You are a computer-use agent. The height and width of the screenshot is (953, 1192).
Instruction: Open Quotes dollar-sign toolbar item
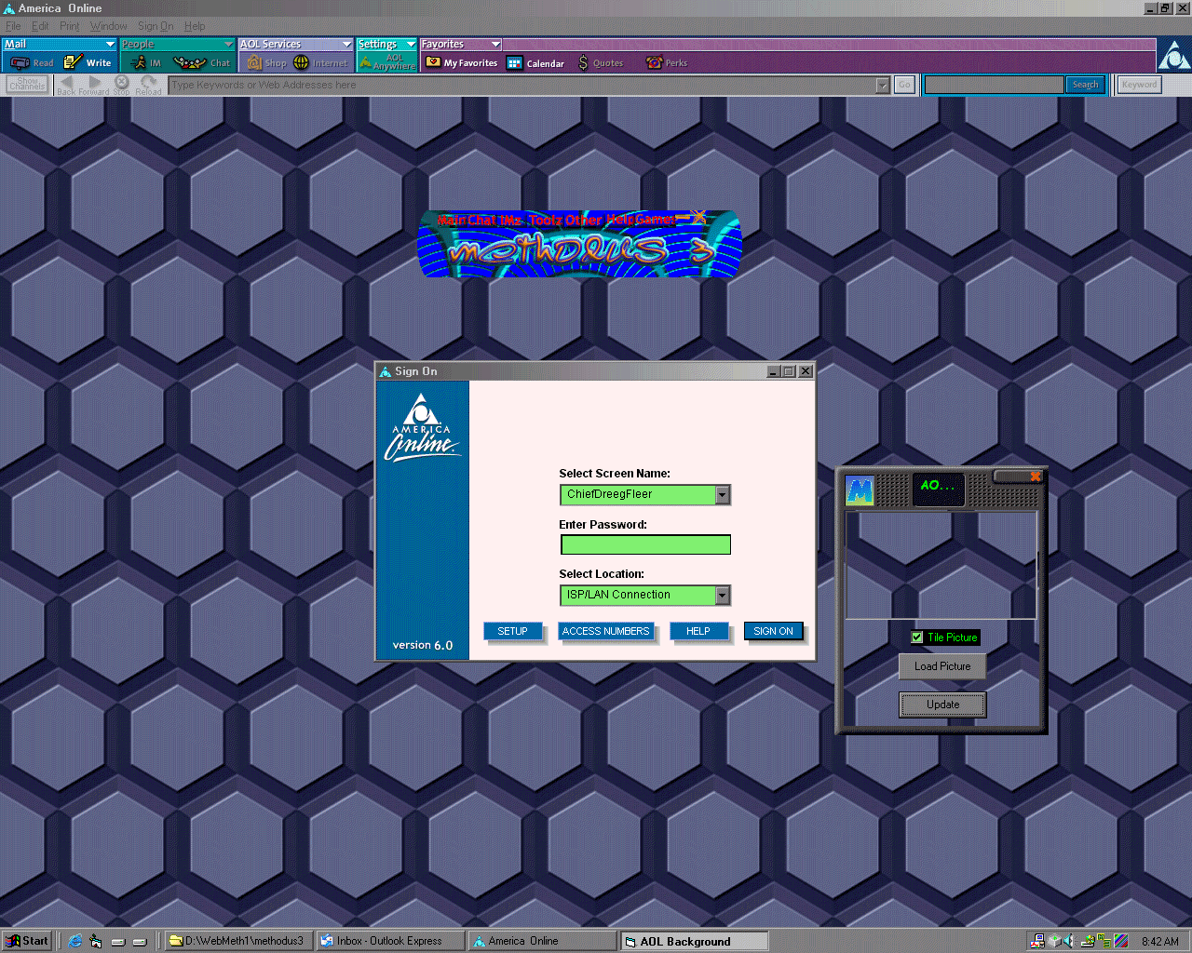[x=601, y=63]
